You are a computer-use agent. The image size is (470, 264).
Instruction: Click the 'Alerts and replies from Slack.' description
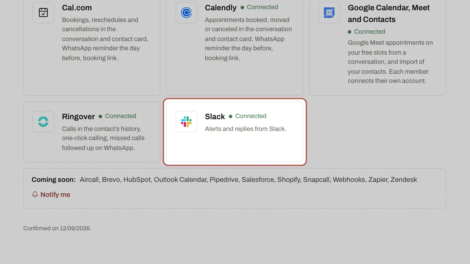click(246, 129)
